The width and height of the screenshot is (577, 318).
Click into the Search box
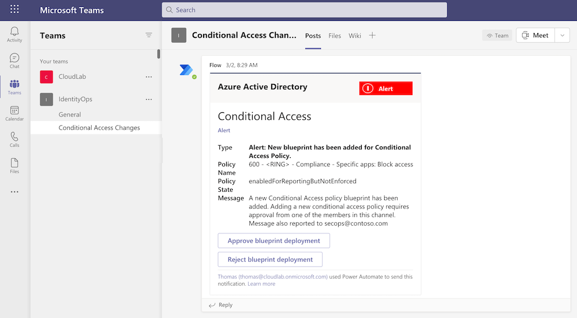tap(304, 10)
